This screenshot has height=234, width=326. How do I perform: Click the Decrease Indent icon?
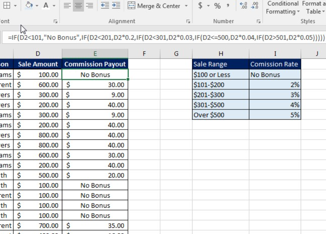(105, 6)
